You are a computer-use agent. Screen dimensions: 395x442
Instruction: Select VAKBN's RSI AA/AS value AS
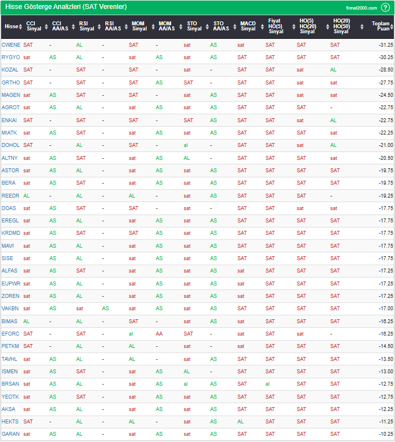(105, 309)
